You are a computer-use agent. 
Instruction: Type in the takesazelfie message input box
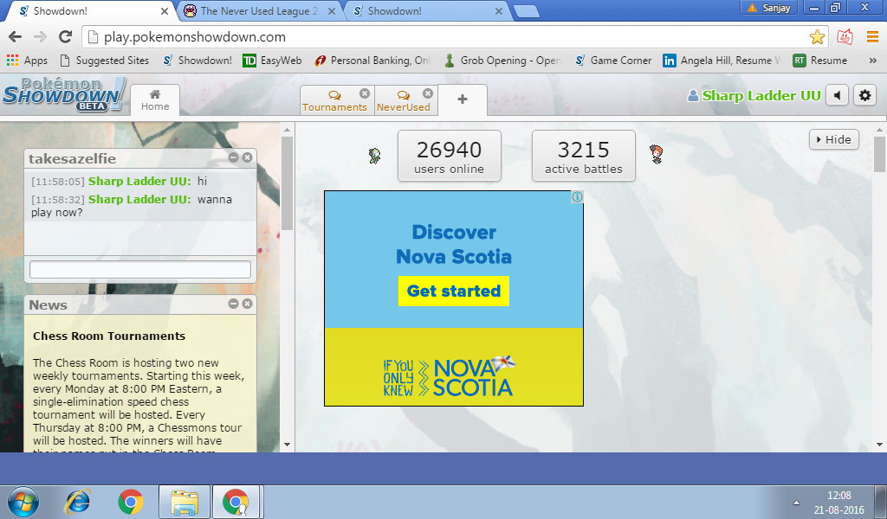pos(140,270)
